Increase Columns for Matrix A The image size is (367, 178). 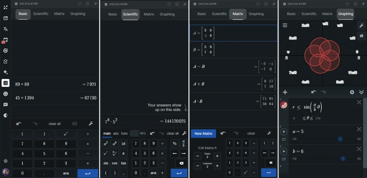coord(217,166)
